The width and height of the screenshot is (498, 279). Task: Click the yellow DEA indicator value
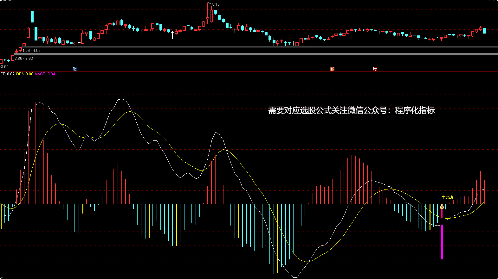pyautogui.click(x=25, y=74)
